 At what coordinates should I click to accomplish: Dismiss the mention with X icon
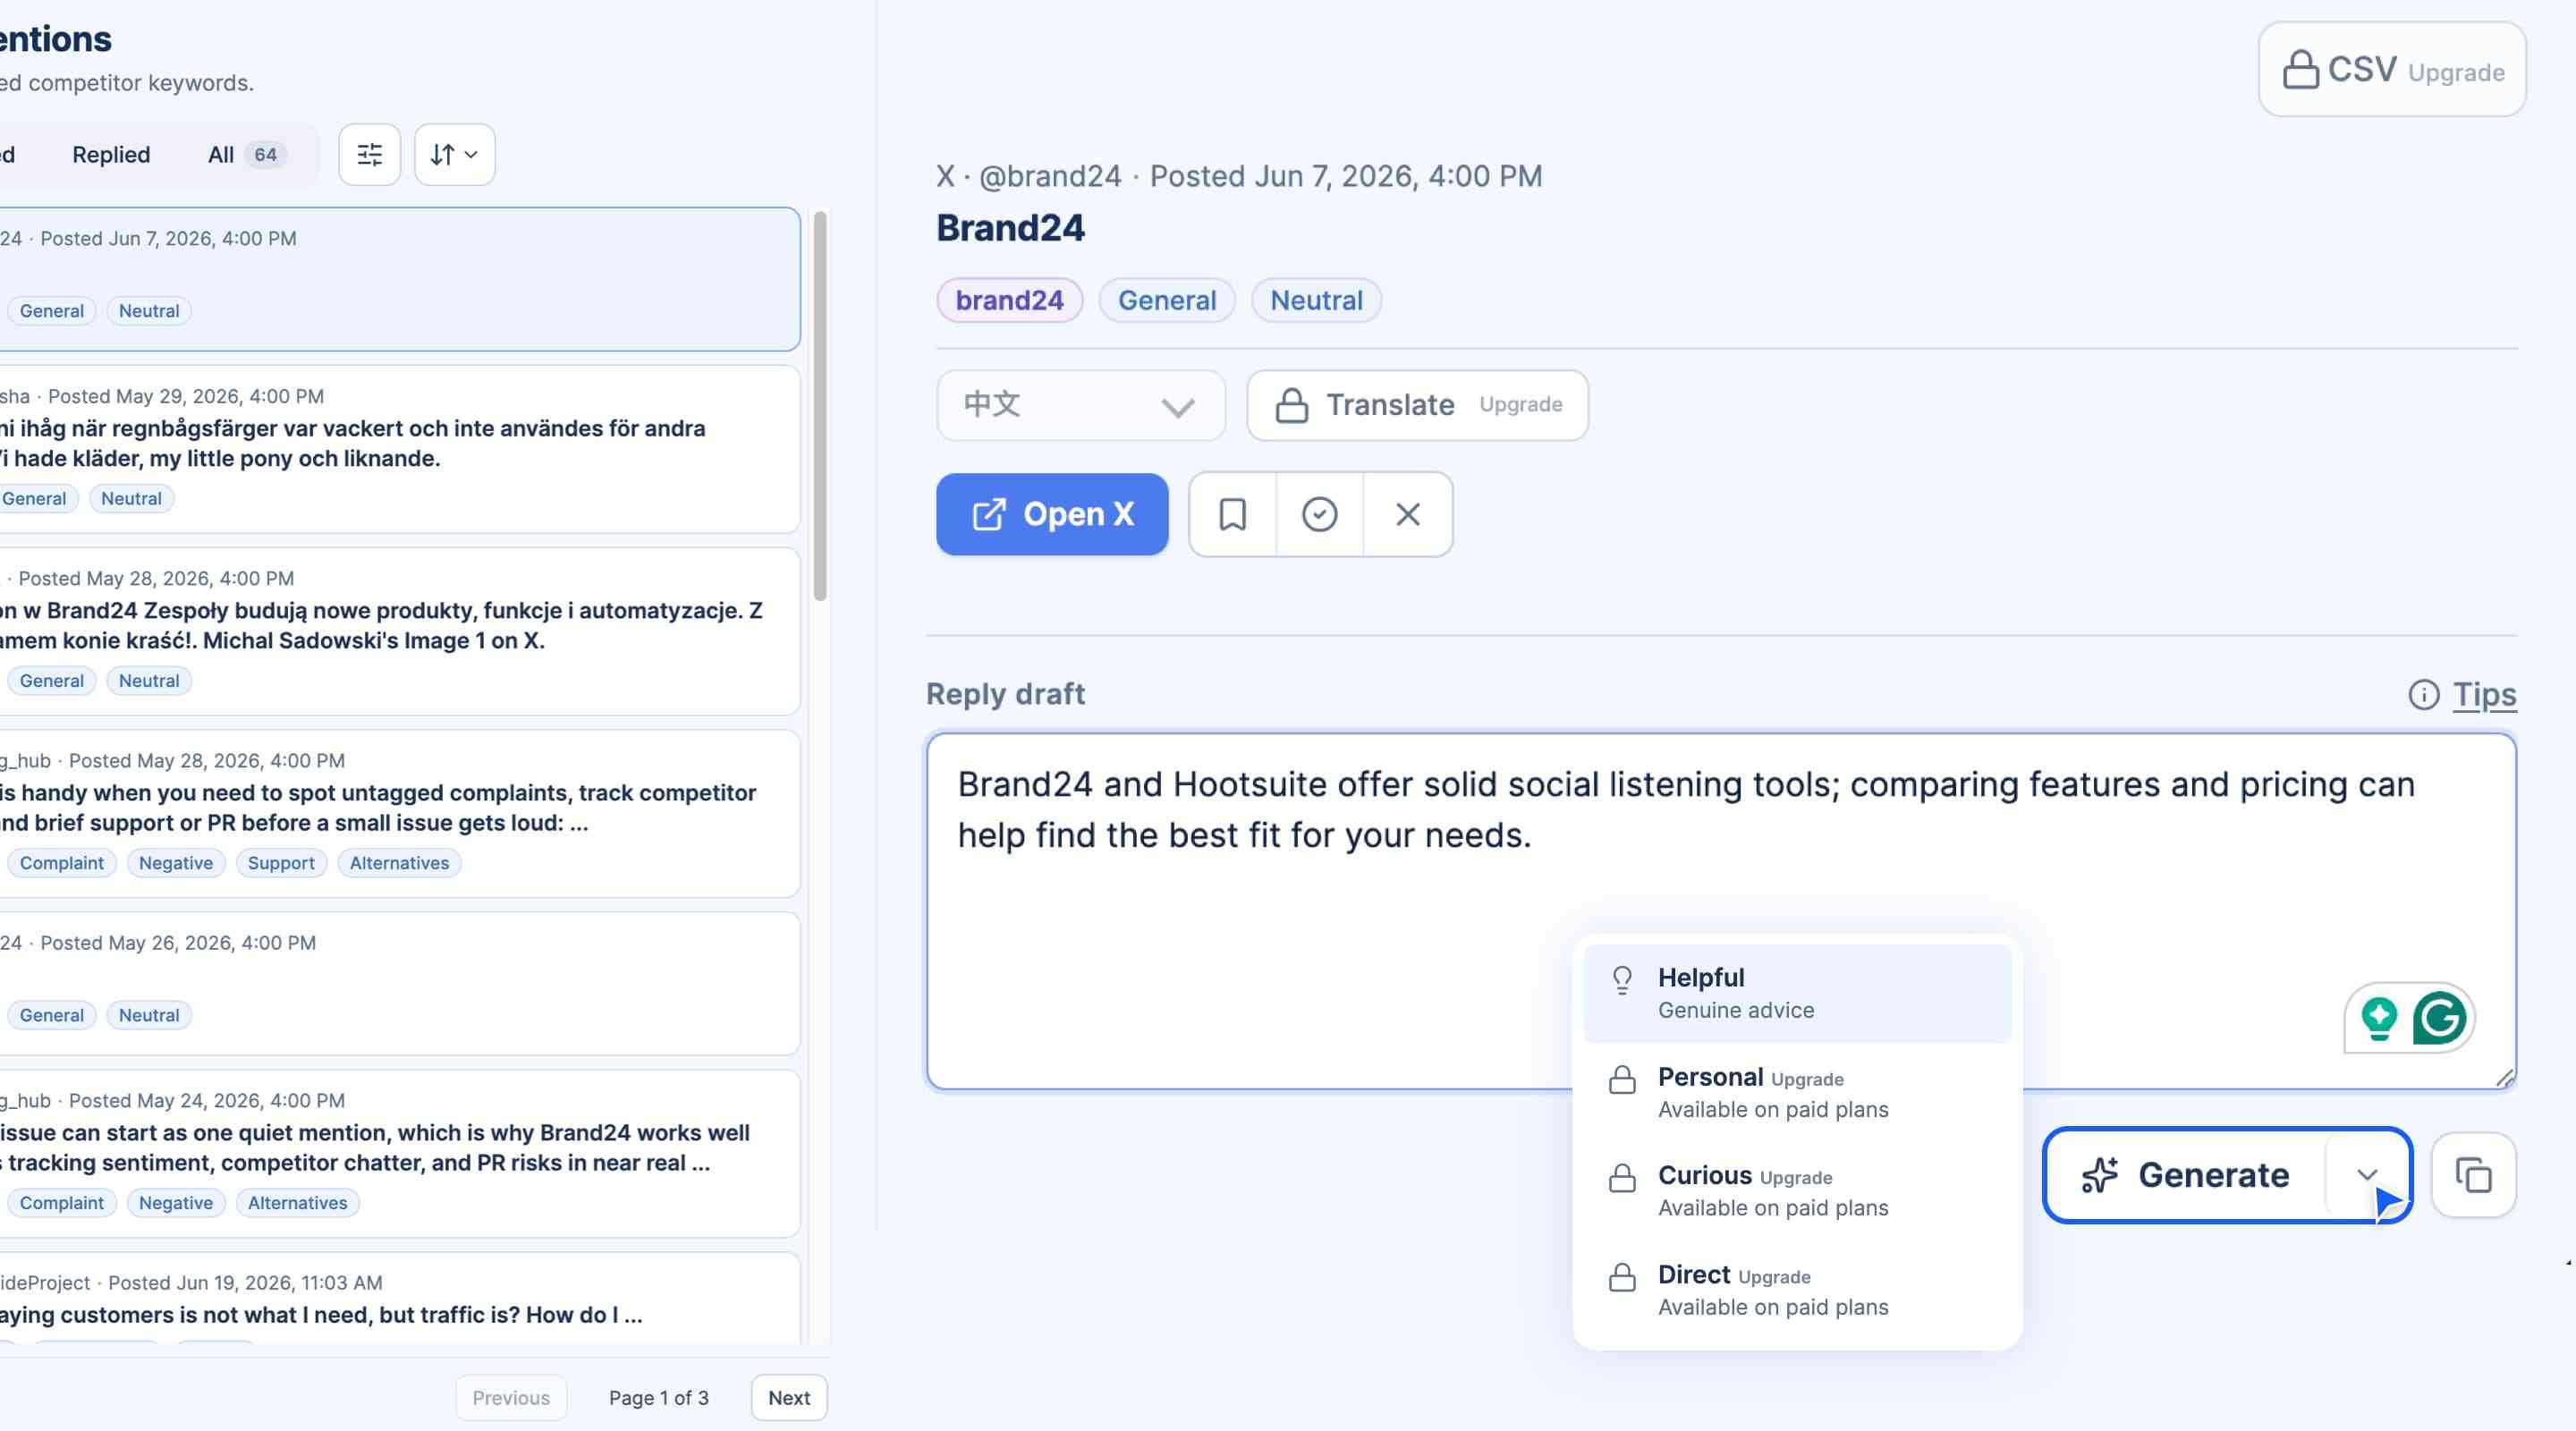(1407, 514)
